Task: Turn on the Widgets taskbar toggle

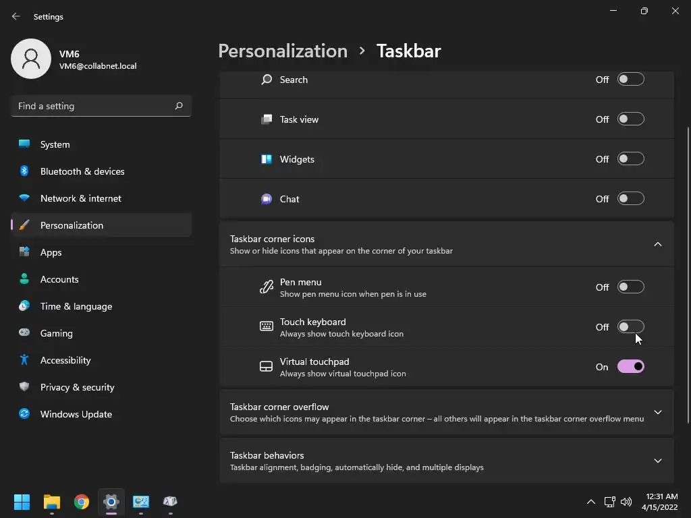Action: click(x=630, y=159)
